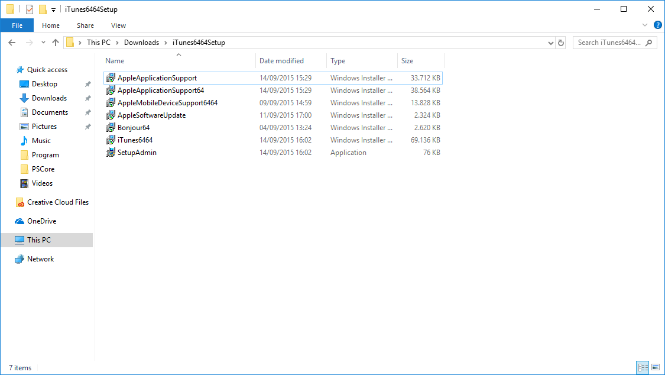665x375 pixels.
Task: Sort by the Name column header
Action: pyautogui.click(x=179, y=61)
